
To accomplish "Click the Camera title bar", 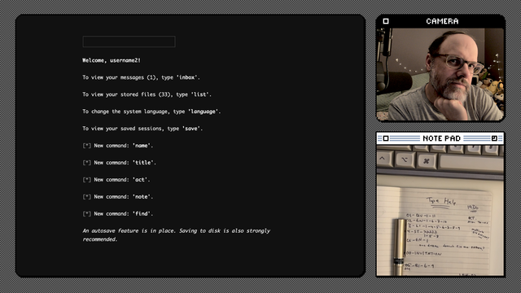I will coord(440,21).
